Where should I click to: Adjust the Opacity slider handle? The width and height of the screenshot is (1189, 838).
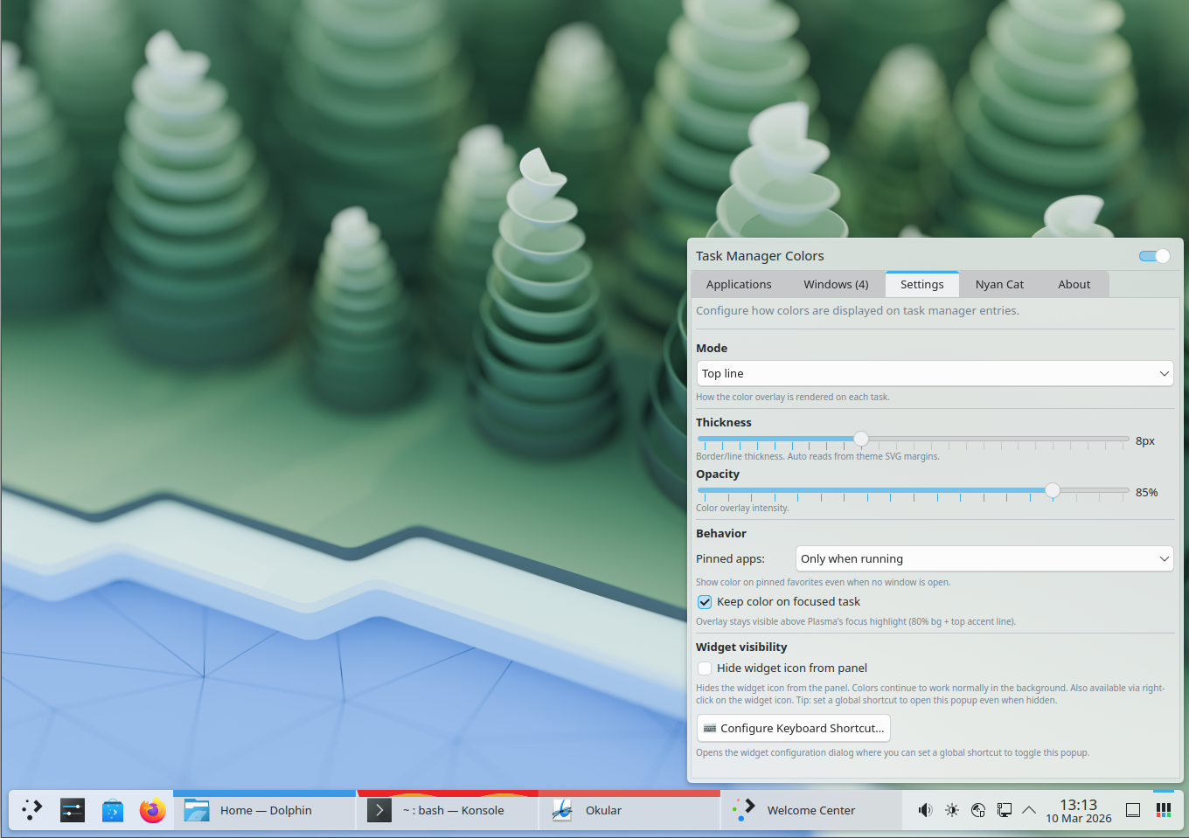(x=1053, y=490)
